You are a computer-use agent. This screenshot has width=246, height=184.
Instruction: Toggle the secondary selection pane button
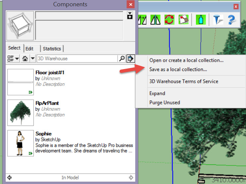point(130,15)
